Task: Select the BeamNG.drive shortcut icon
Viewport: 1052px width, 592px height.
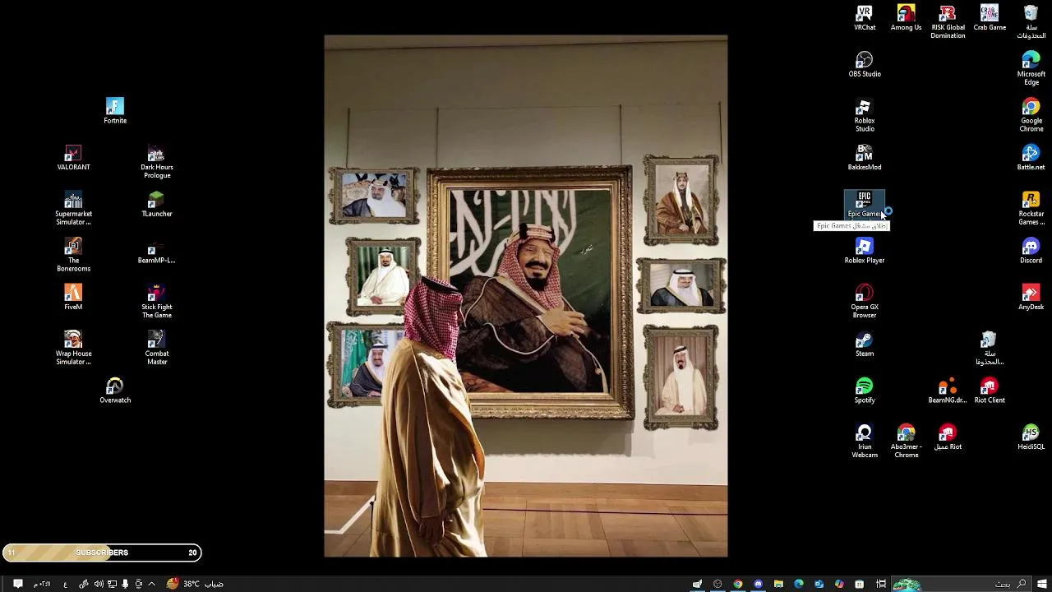Action: pyautogui.click(x=948, y=391)
